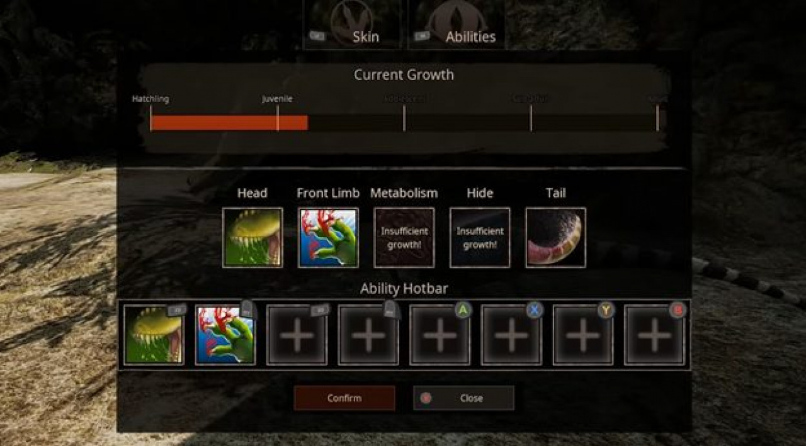The image size is (806, 446).
Task: Add ability to the fourth hotbar slot
Action: (x=368, y=335)
